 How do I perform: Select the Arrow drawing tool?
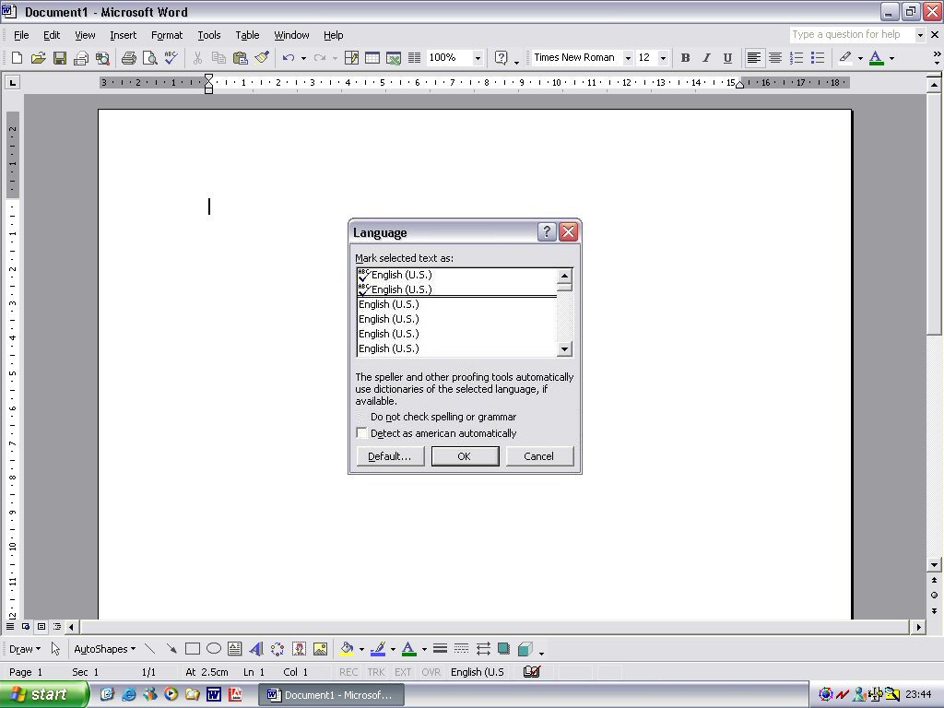[171, 649]
